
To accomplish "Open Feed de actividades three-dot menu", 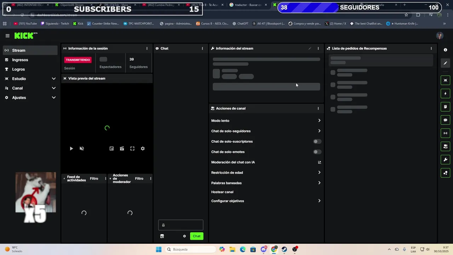I will (x=105, y=178).
